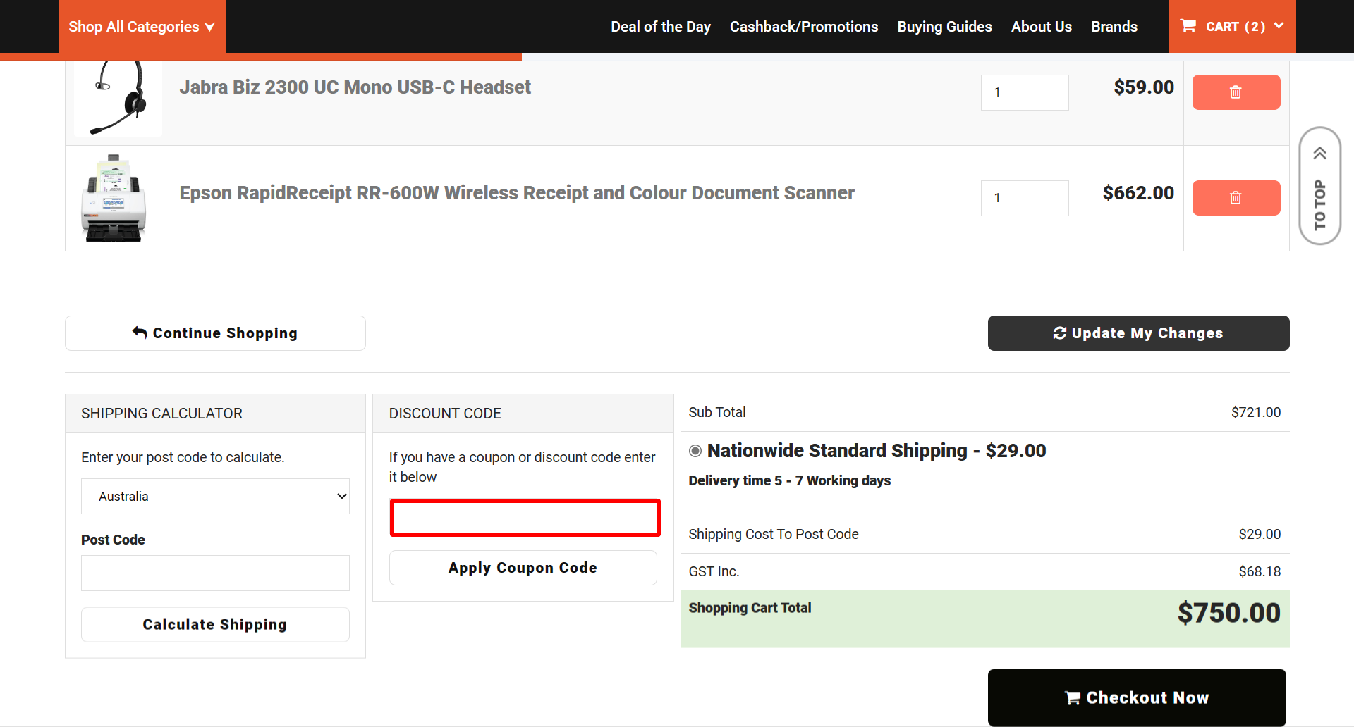The width and height of the screenshot is (1354, 727).
Task: Click inside the red discount code field
Action: (525, 517)
